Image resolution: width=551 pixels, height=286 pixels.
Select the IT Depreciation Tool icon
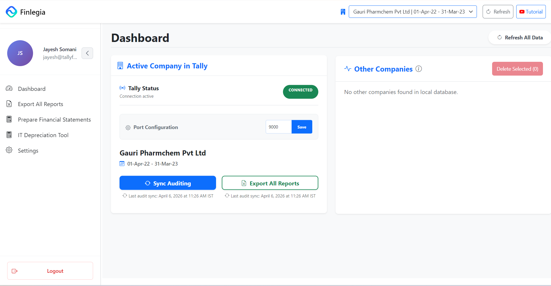9,135
